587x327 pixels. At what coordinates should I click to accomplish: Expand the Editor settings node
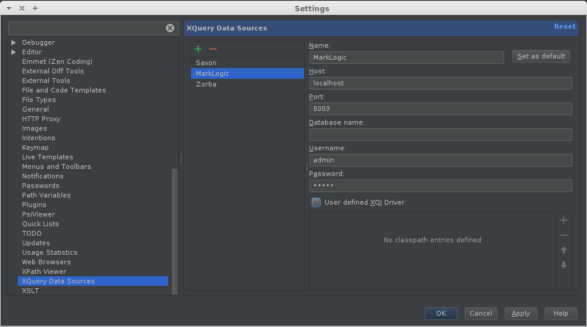(14, 52)
